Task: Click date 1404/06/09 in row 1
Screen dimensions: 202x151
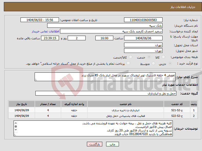Action: click(22, 110)
